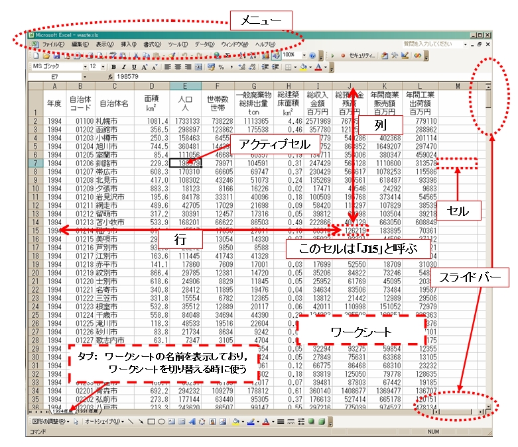The image size is (518, 447).
Task: Open the MS ゴシック font name dropdown
Action: [x=86, y=67]
